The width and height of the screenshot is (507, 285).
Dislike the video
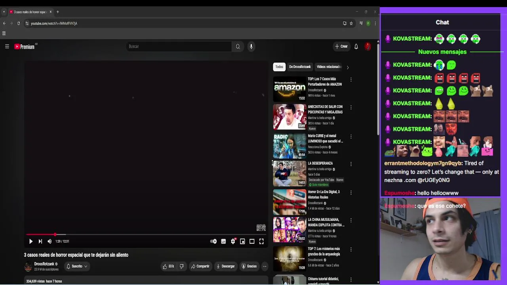181,266
